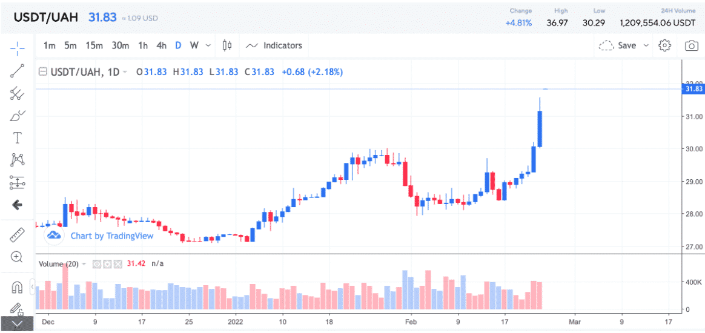Image resolution: width=705 pixels, height=333 pixels.
Task: Click the back arrow icon in left toolbar
Action: click(x=17, y=205)
